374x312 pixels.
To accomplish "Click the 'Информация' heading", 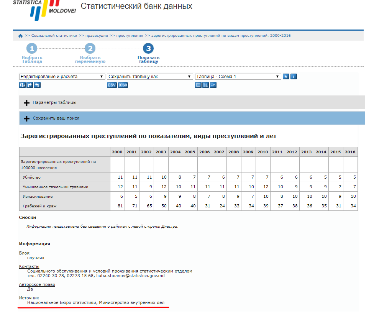I will point(34,244).
